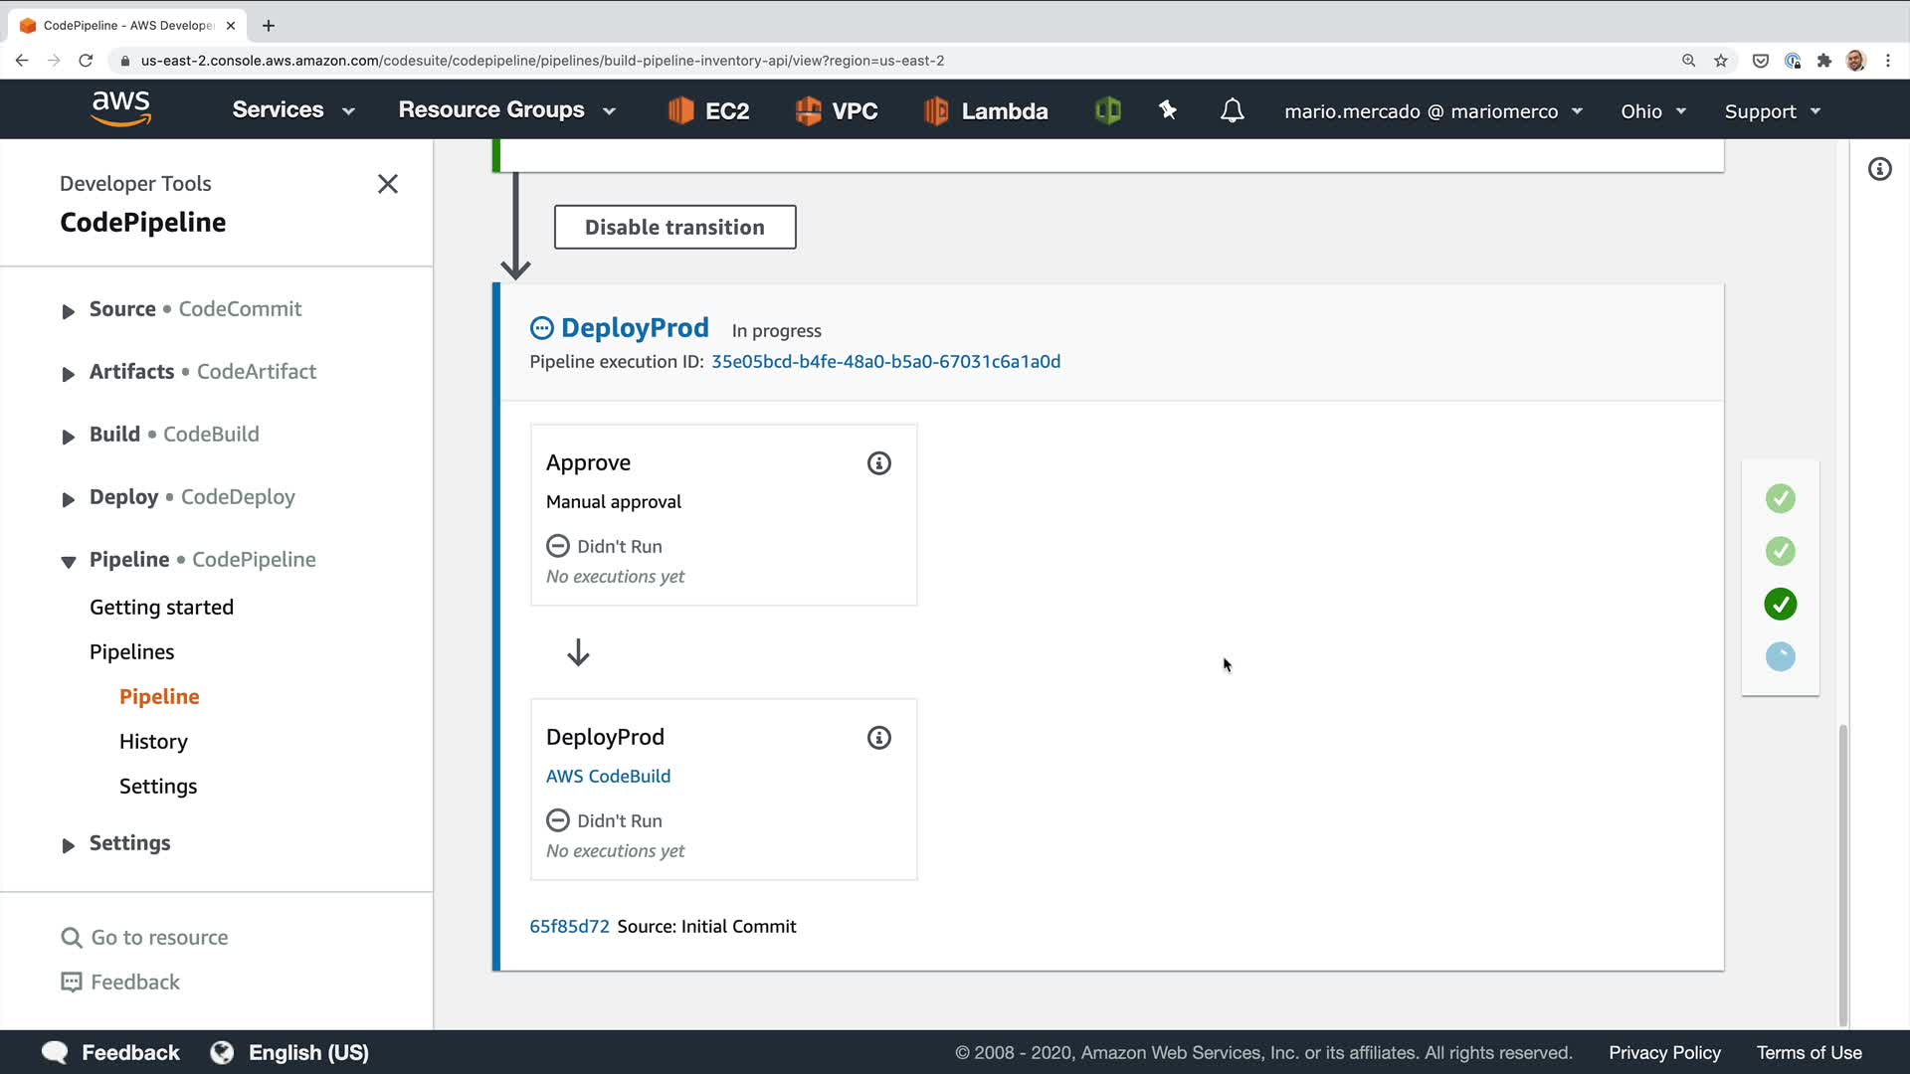Screen dimensions: 1910x1074
Task: Select History in the sidebar
Action: 153,742
